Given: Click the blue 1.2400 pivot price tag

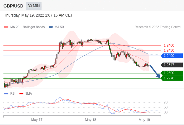Looking at the screenshot, I should tap(172, 56).
